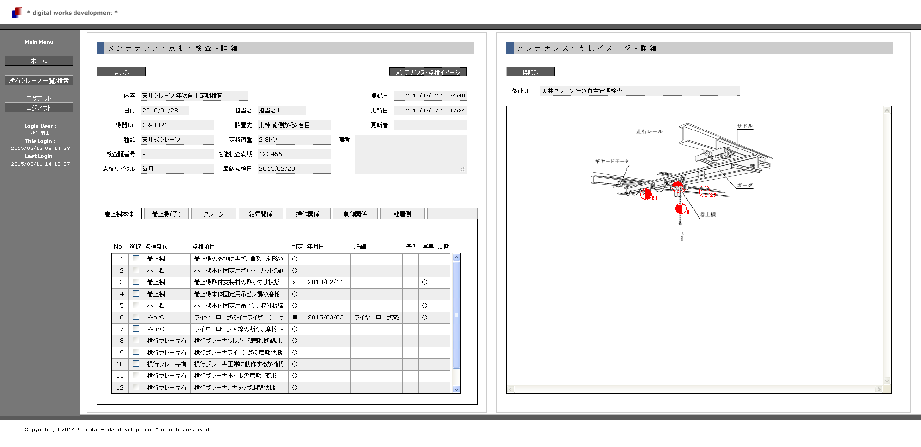Click the date cell 2015/03/03 in row 6
Viewport: 921px width, 447px height.
click(x=327, y=317)
